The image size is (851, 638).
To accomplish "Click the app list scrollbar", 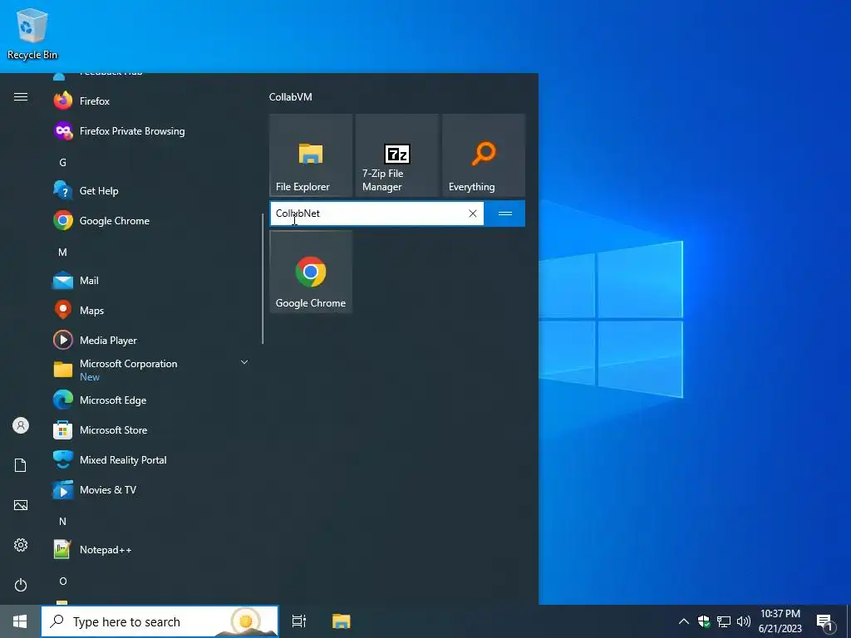I will (x=263, y=278).
